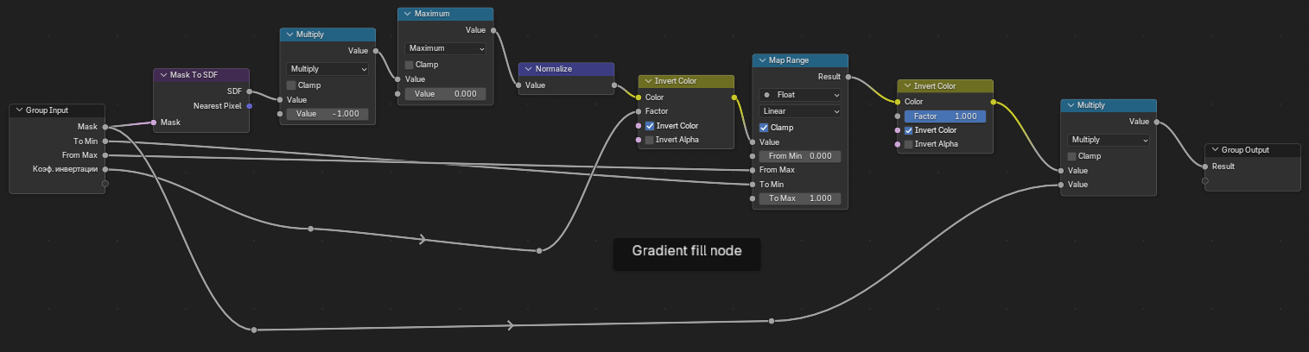This screenshot has height=352, width=1309.
Task: Collapse the Normalize node
Action: click(528, 69)
